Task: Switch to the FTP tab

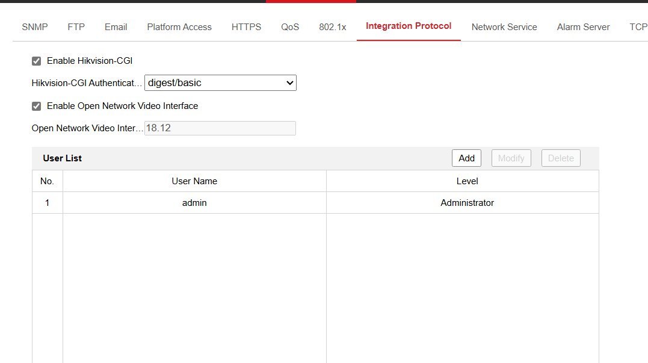Action: [76, 27]
